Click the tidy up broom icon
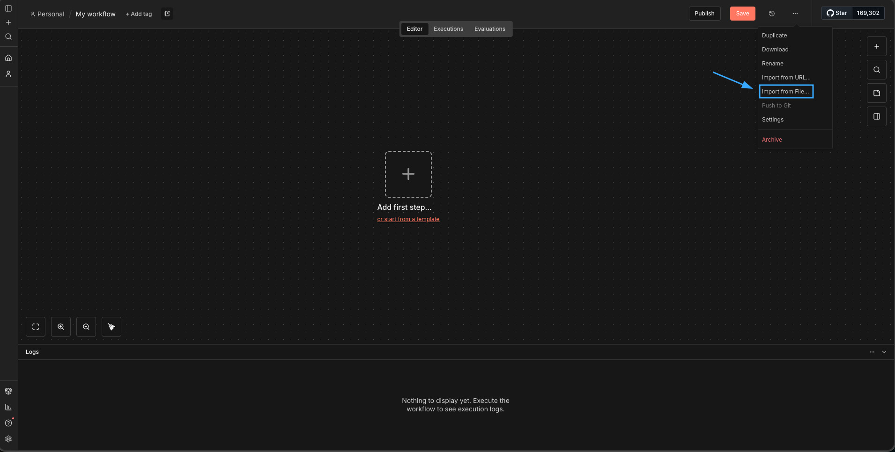895x452 pixels. 111,327
